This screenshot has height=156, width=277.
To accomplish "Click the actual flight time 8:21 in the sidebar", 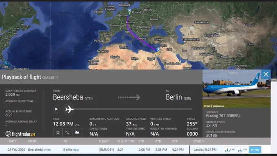I will click(9, 115).
